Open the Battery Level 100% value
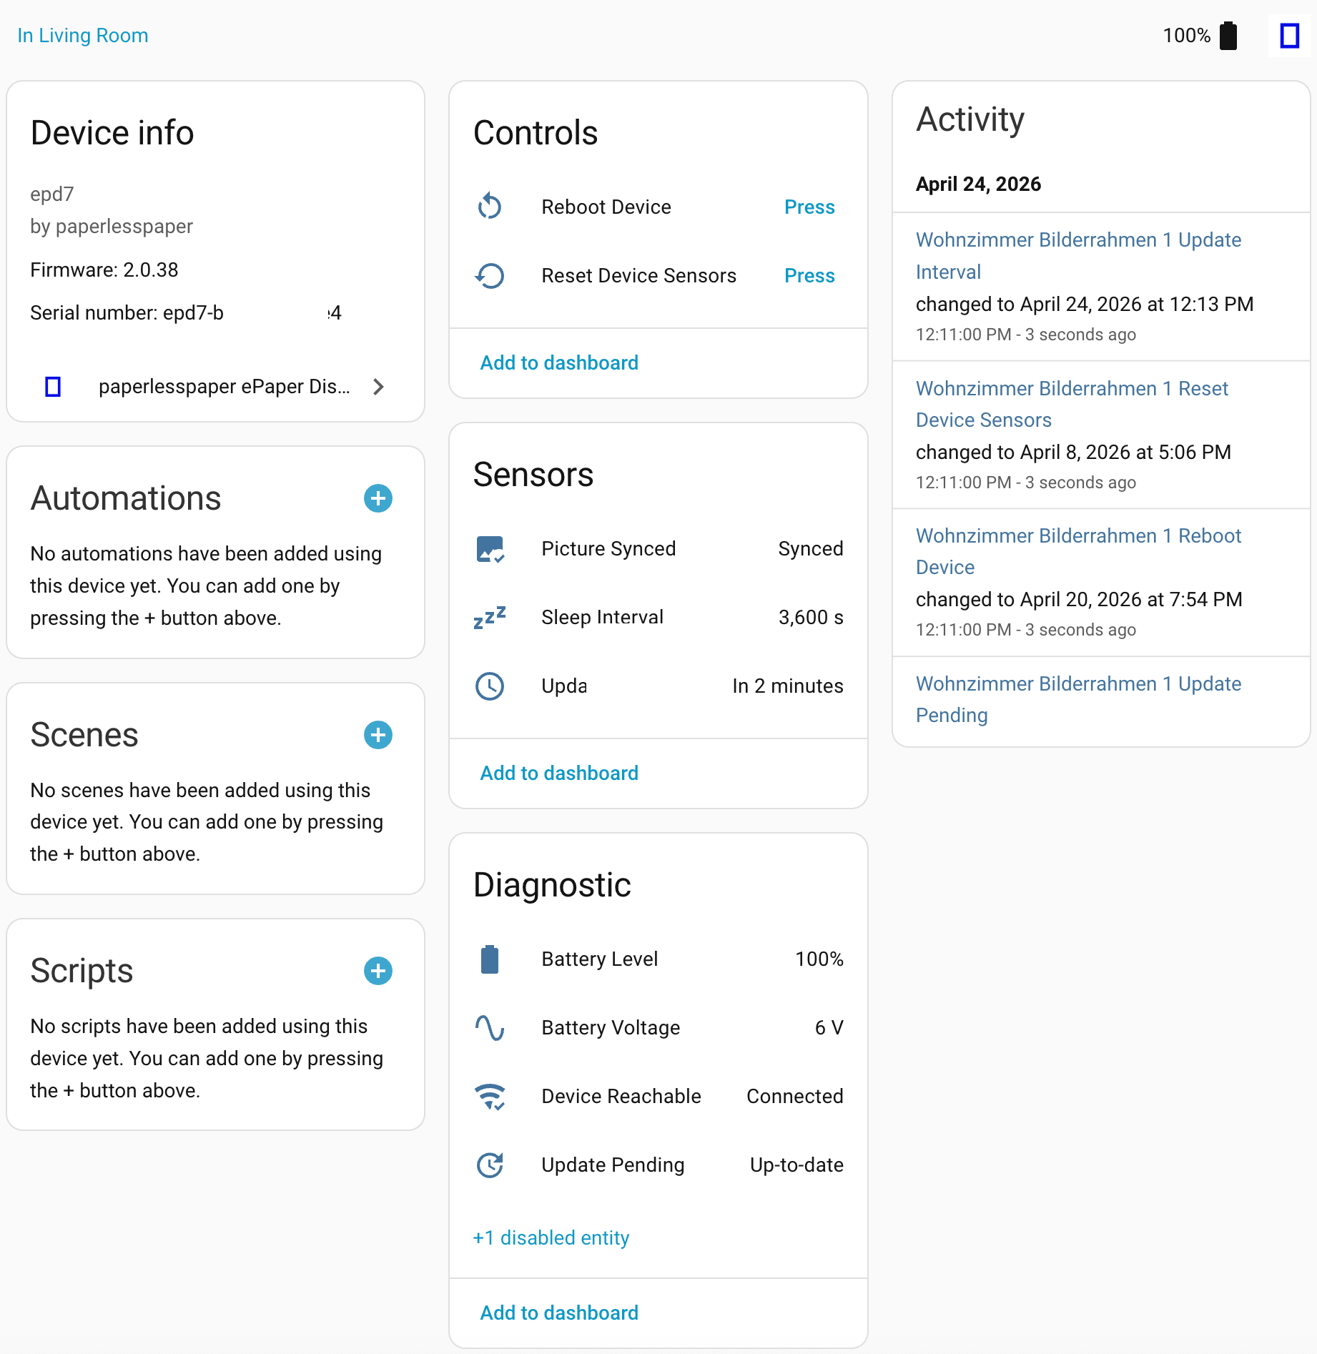 coord(819,959)
